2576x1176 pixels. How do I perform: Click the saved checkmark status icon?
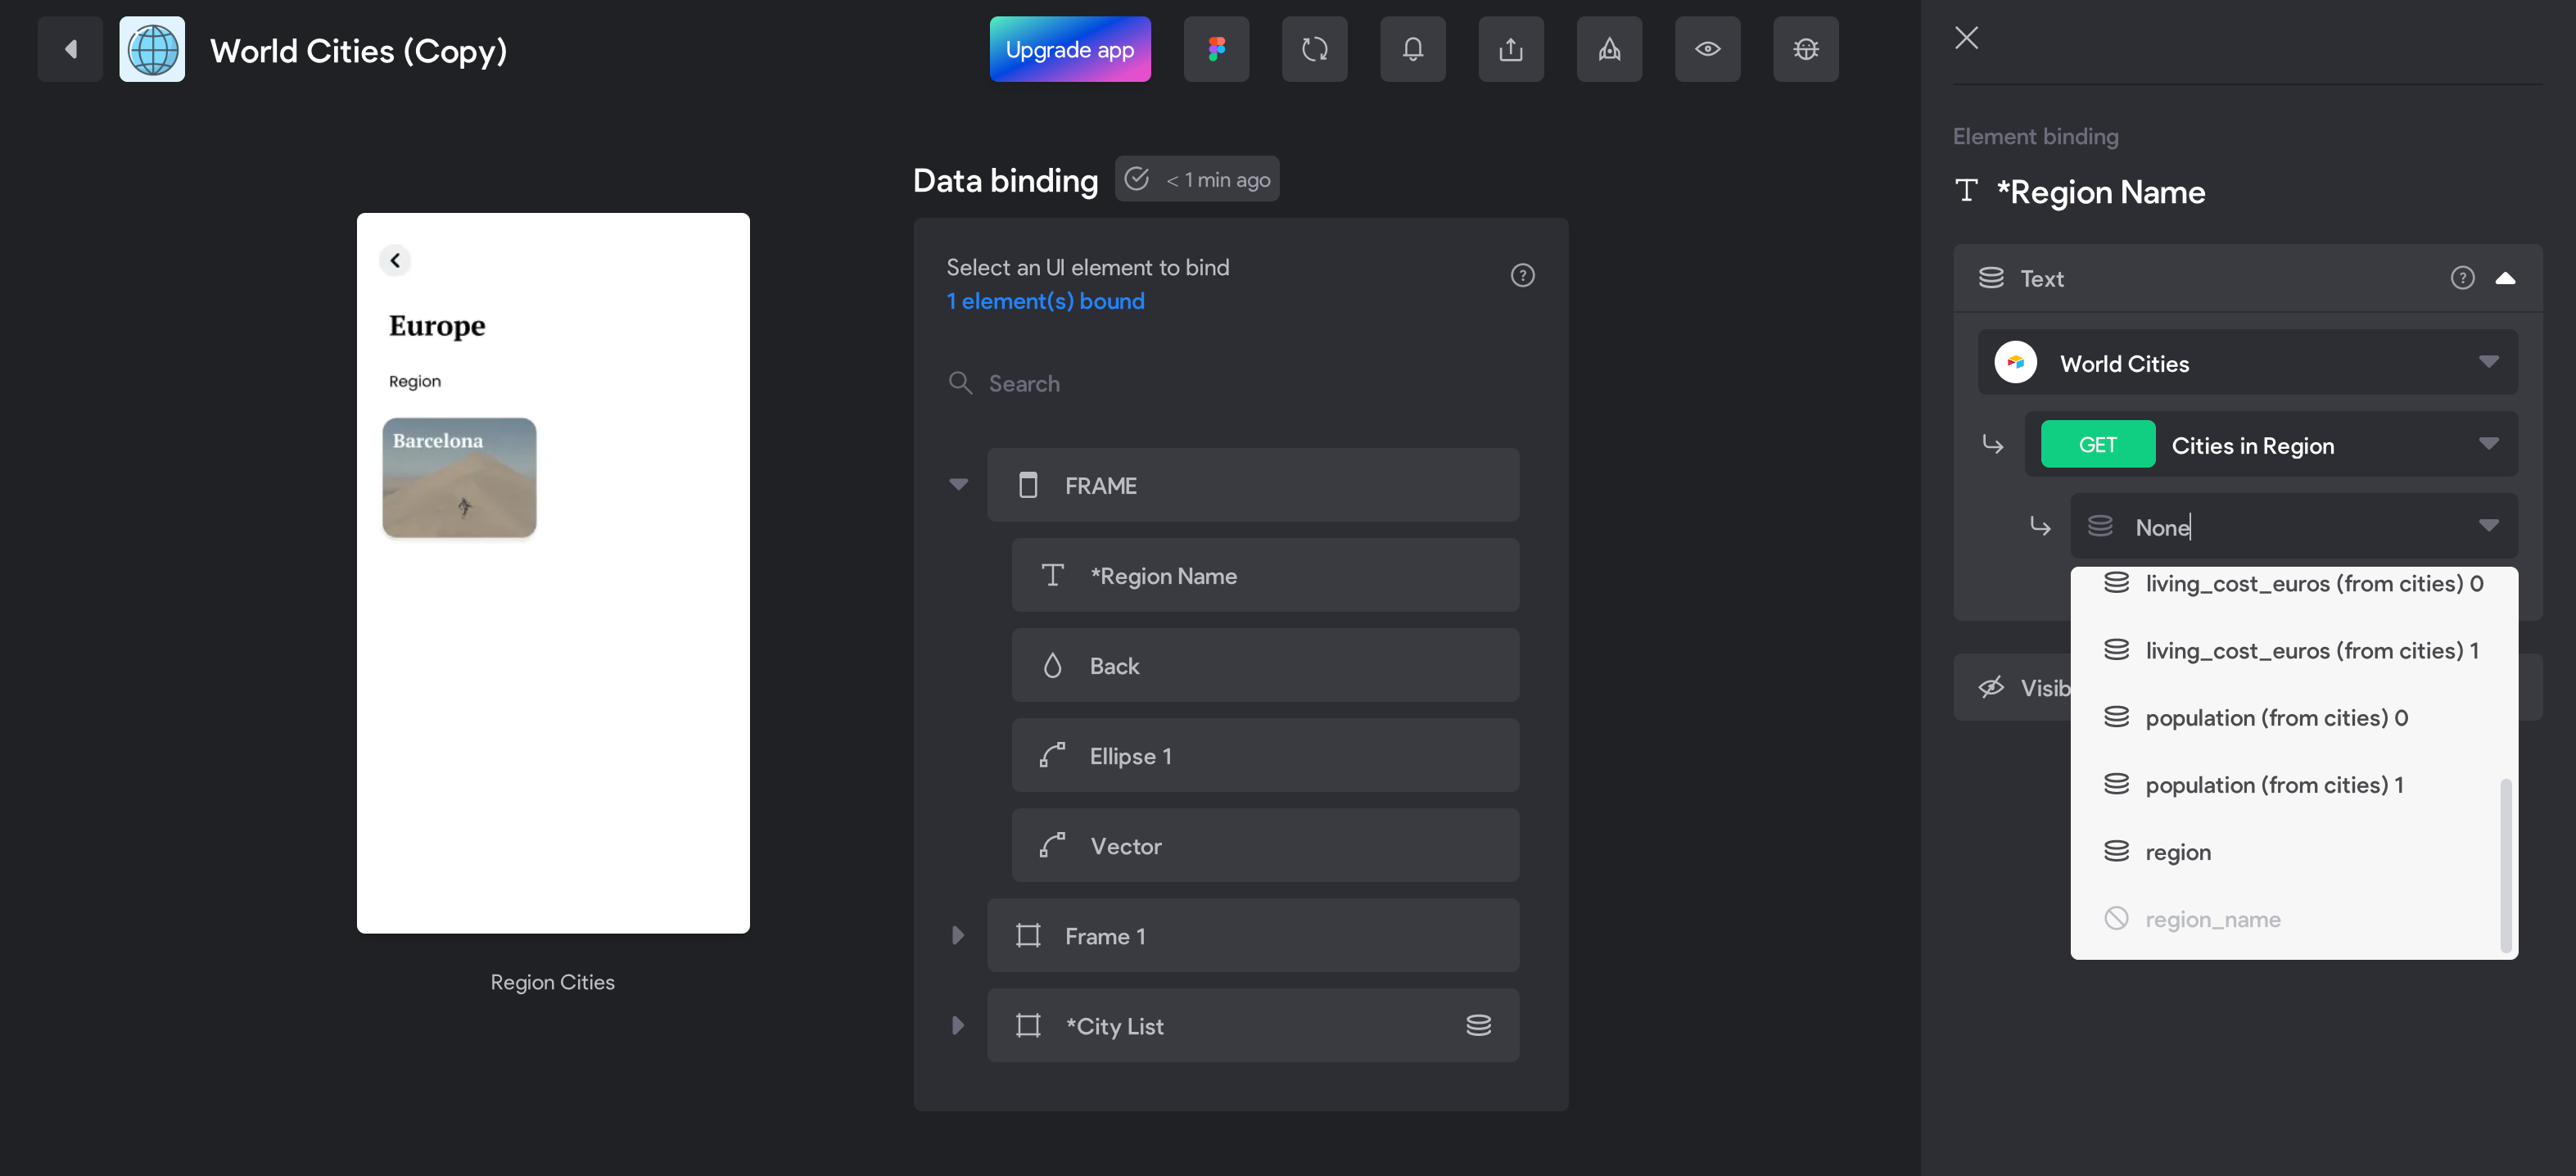point(1137,179)
